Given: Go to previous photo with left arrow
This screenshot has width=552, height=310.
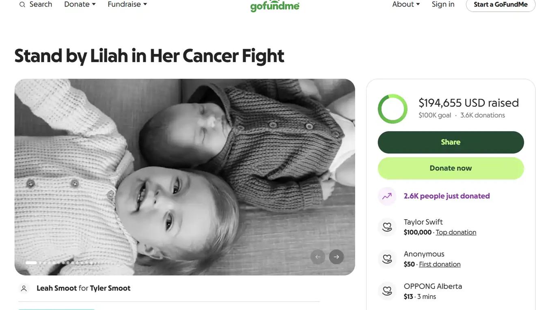Looking at the screenshot, I should click(318, 257).
